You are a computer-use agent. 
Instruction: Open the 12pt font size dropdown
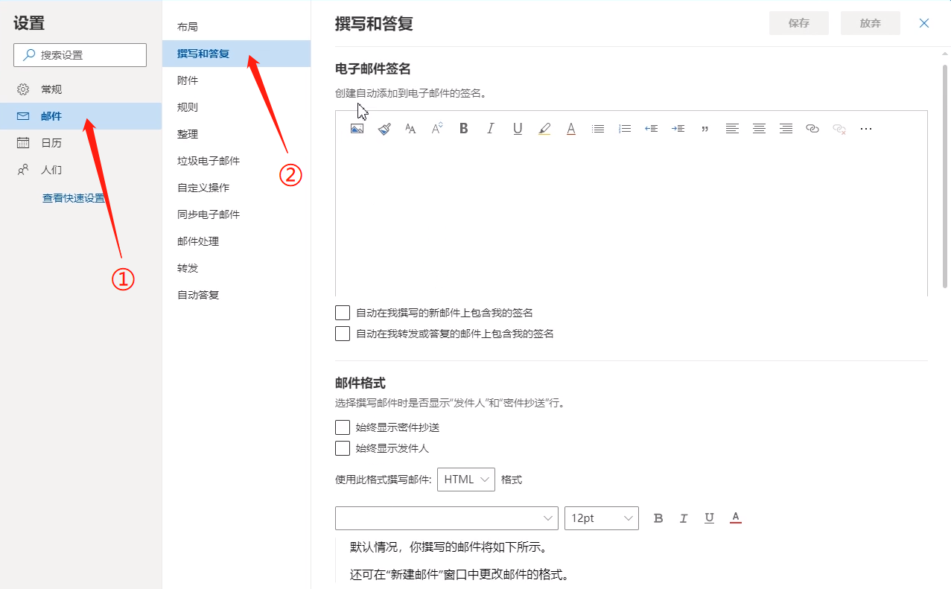pos(601,518)
